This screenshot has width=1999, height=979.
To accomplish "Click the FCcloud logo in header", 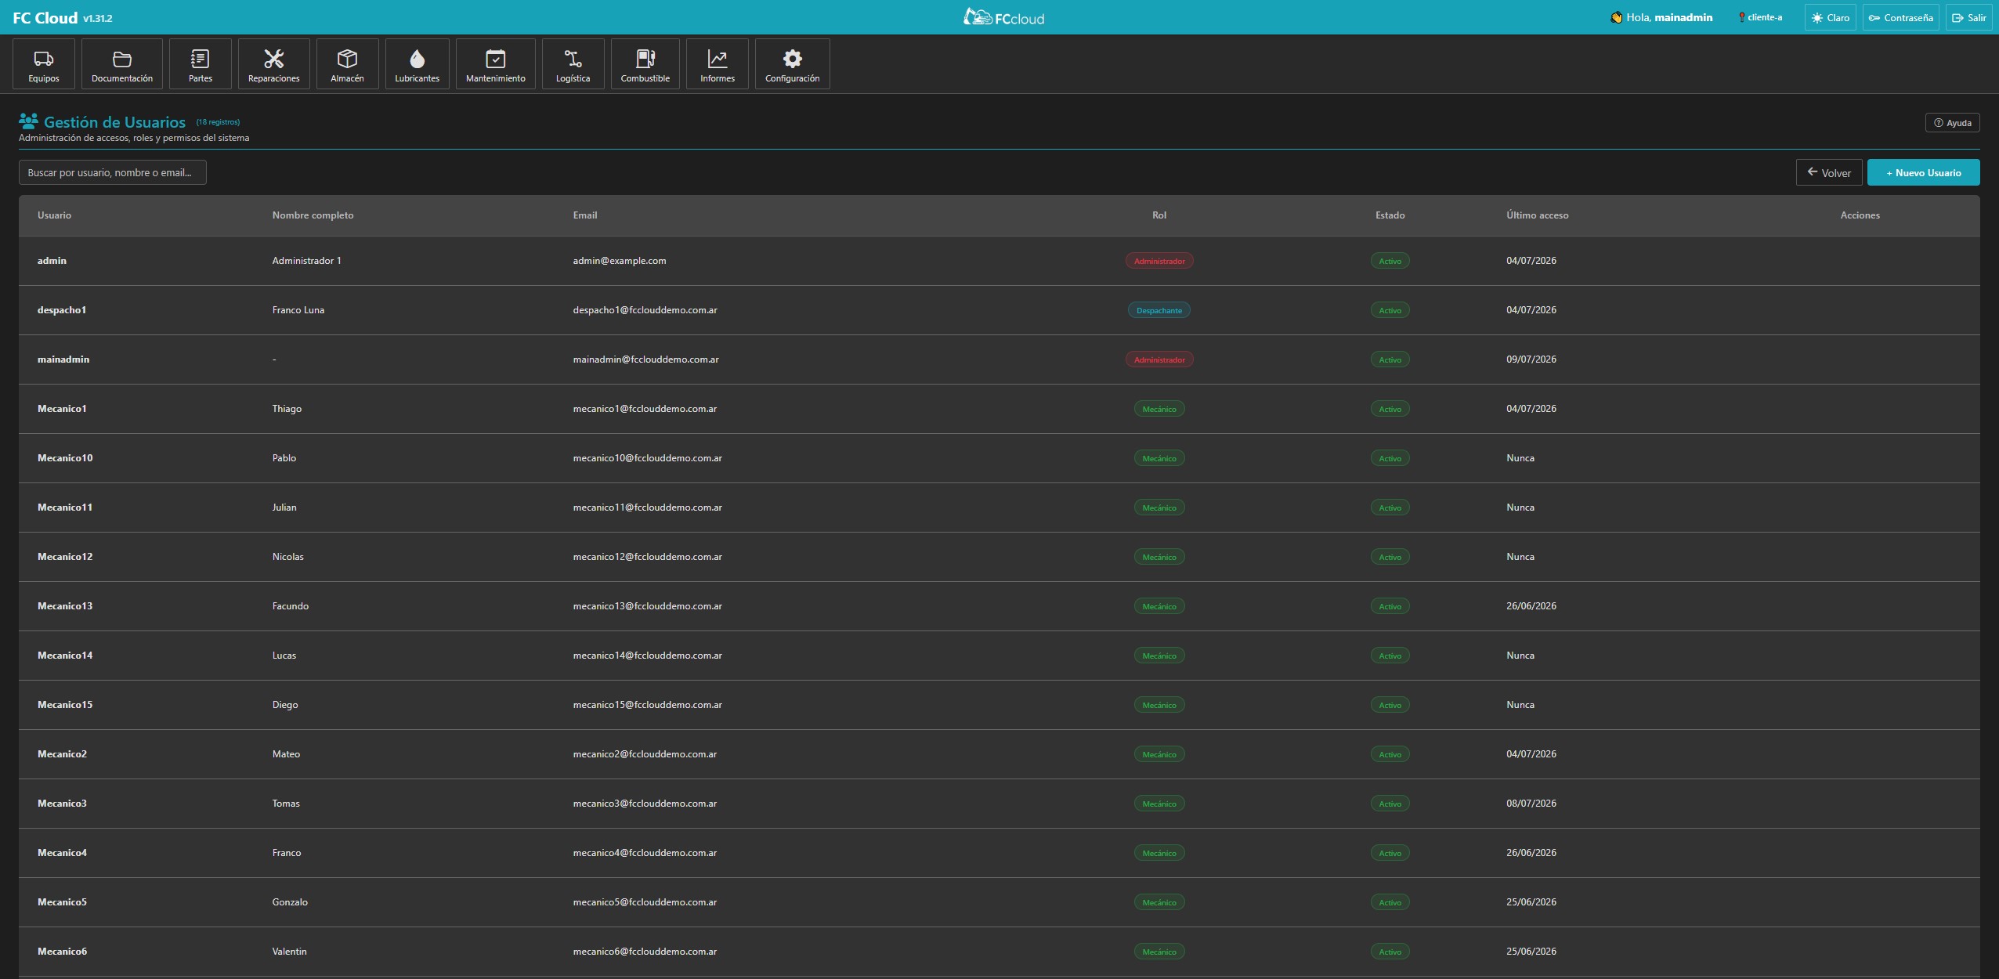I will point(1003,17).
